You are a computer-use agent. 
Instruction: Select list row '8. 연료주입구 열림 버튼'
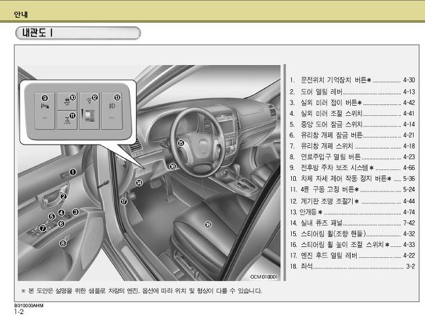click(x=352, y=157)
